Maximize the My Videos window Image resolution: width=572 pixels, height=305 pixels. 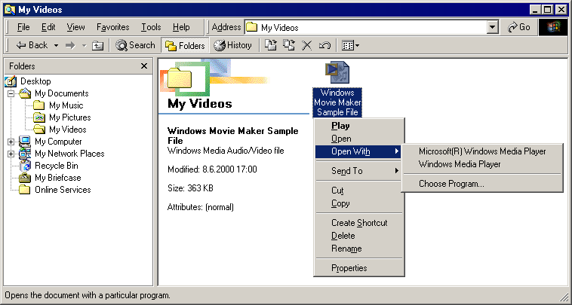548,10
